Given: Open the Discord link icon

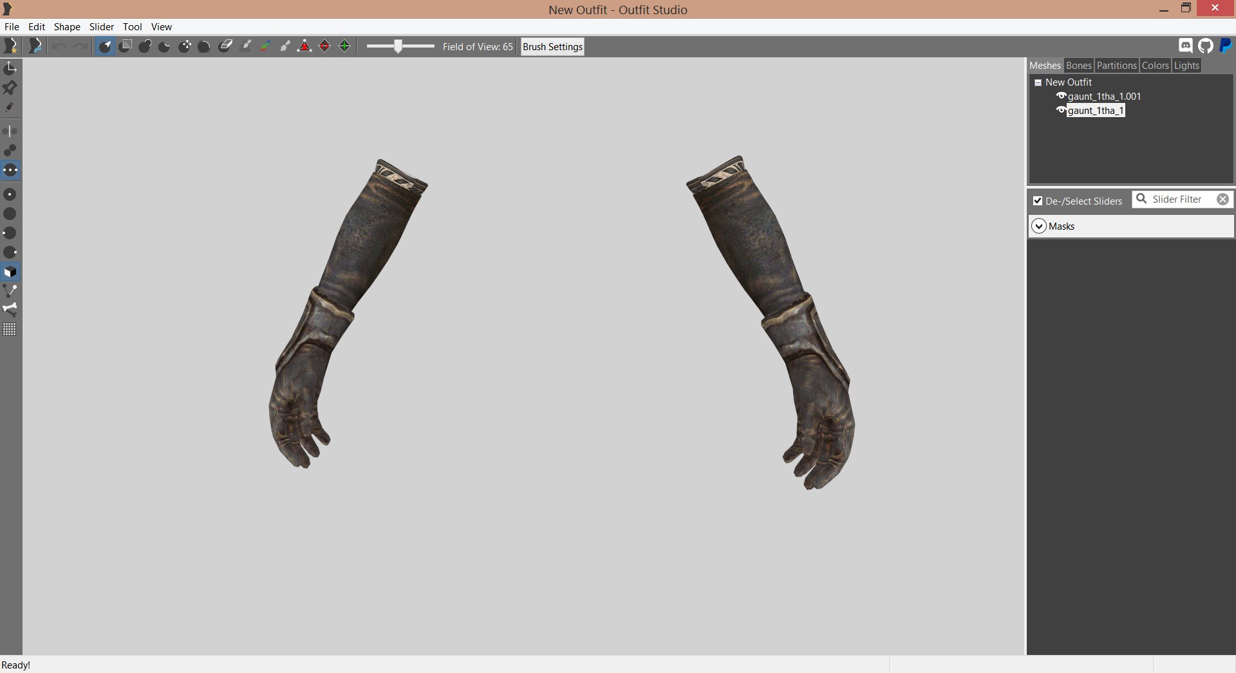Looking at the screenshot, I should point(1185,46).
